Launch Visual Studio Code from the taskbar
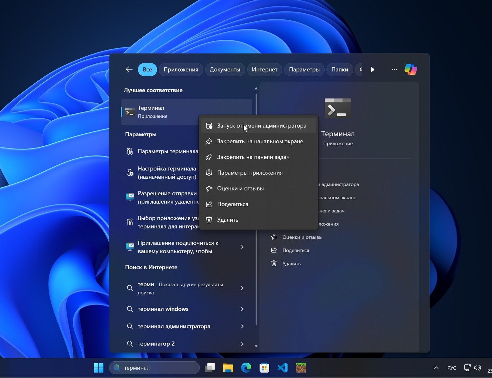This screenshot has height=378, width=492. coord(282,368)
